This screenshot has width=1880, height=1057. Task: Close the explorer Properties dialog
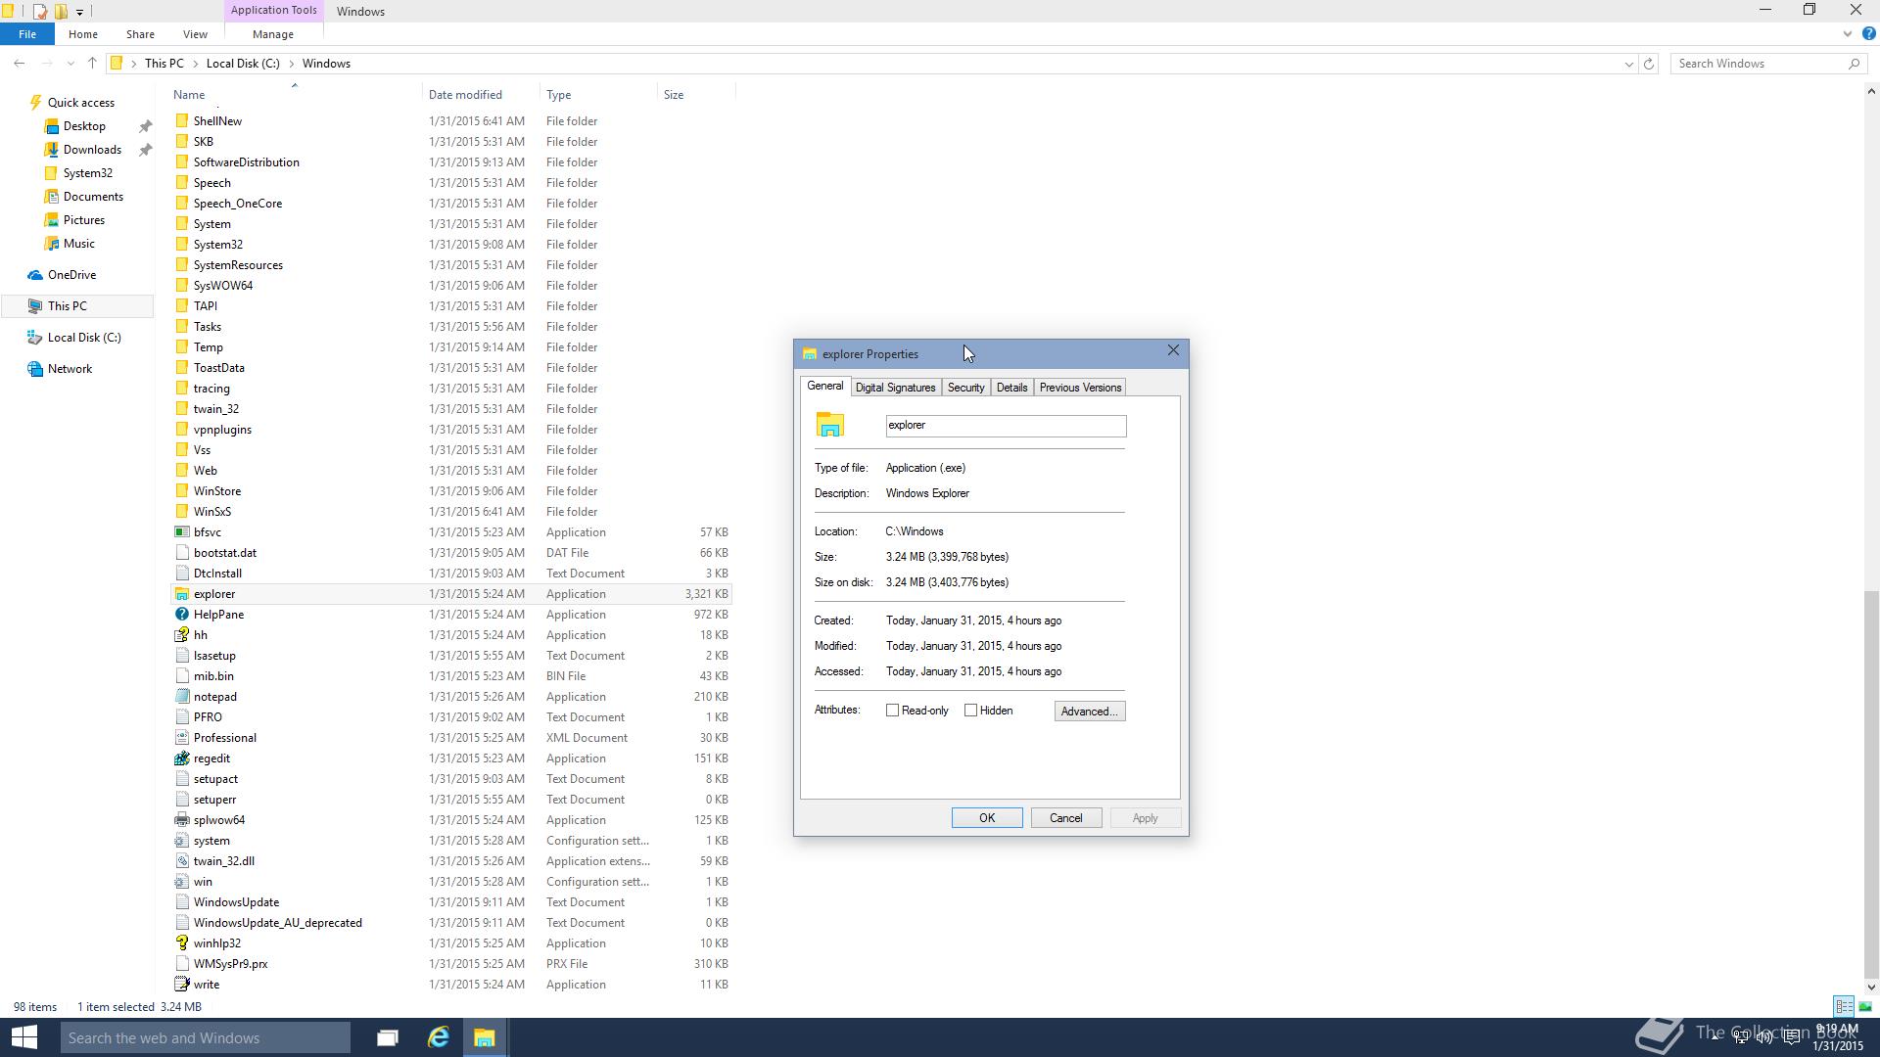[1173, 350]
